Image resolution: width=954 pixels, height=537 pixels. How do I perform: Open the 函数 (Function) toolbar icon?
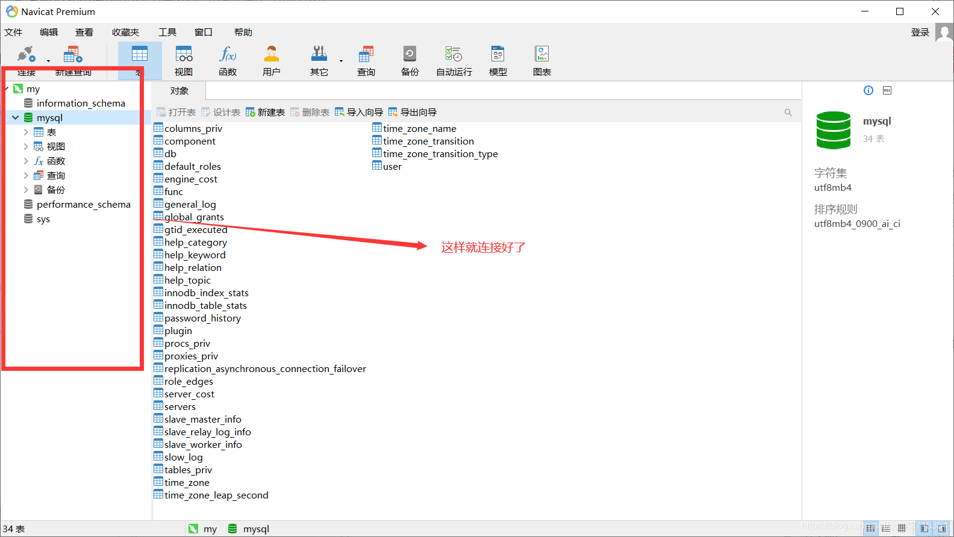(228, 54)
